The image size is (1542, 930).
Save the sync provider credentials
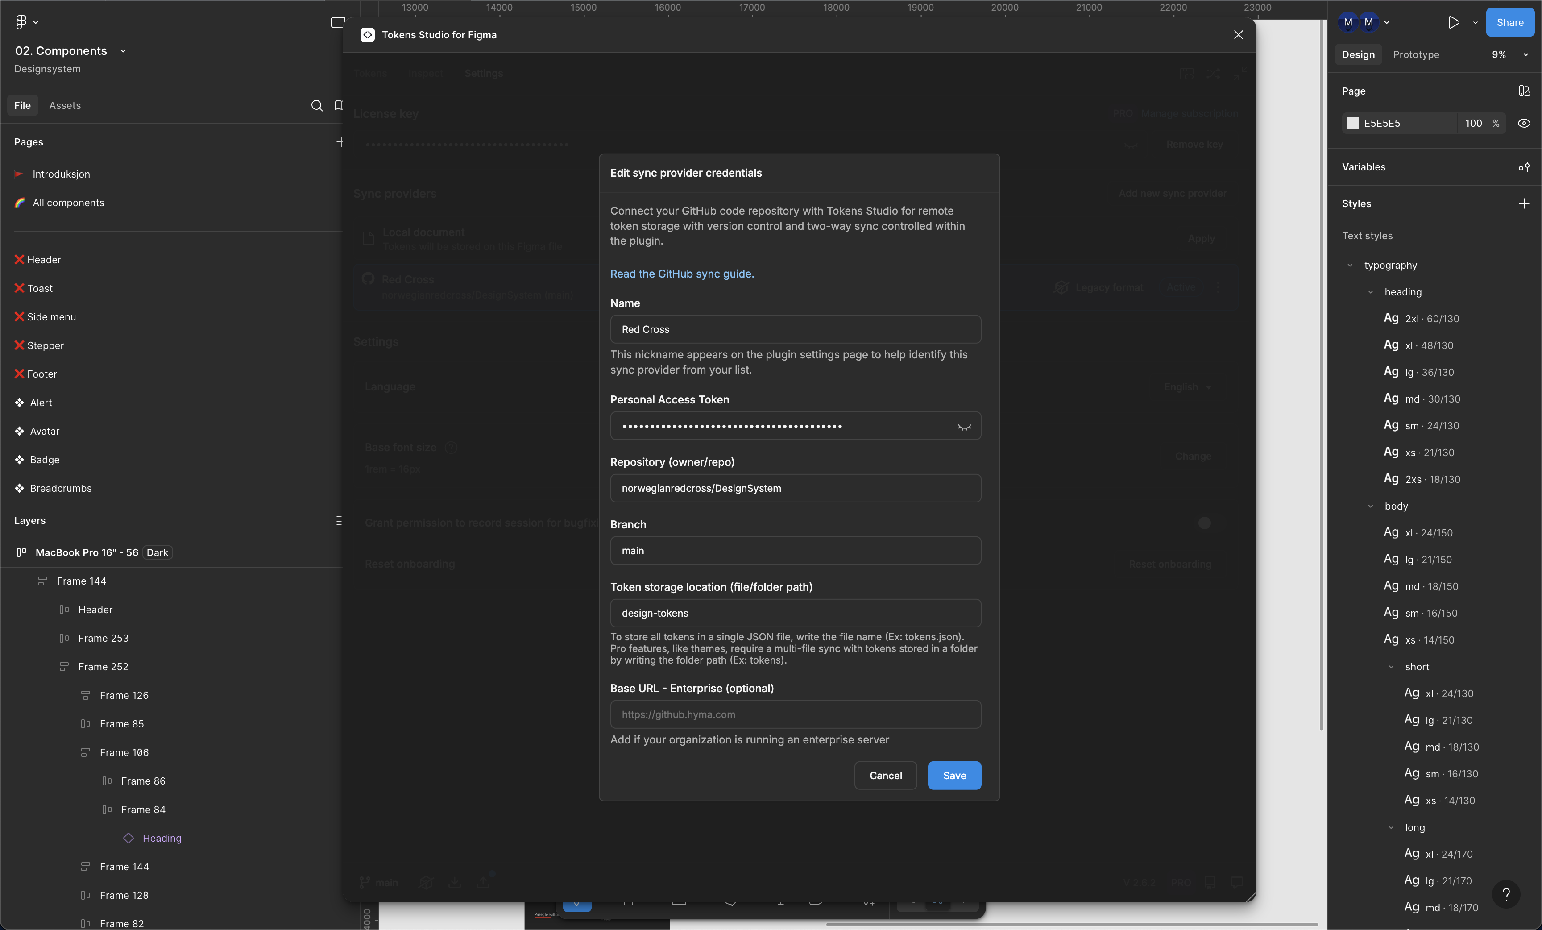[954, 776]
